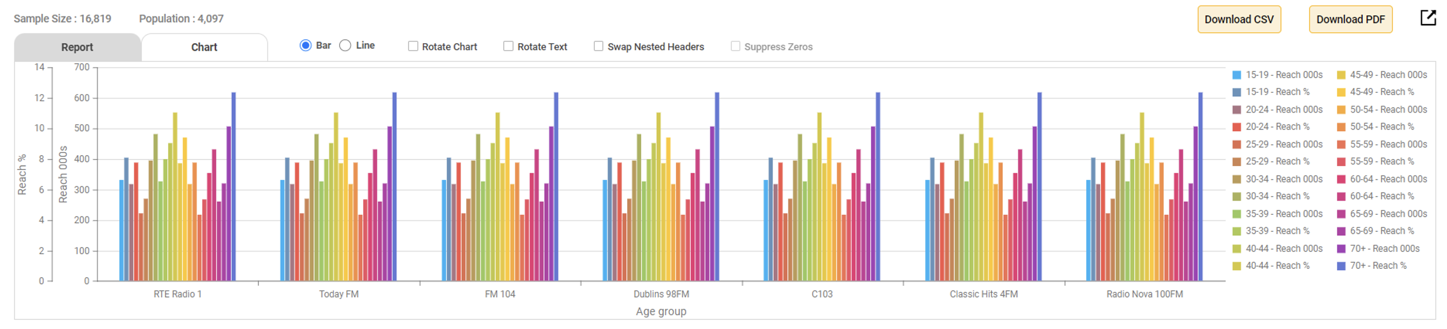Toggle 65-69 Reach 000s legend swatch

pos(1341,214)
